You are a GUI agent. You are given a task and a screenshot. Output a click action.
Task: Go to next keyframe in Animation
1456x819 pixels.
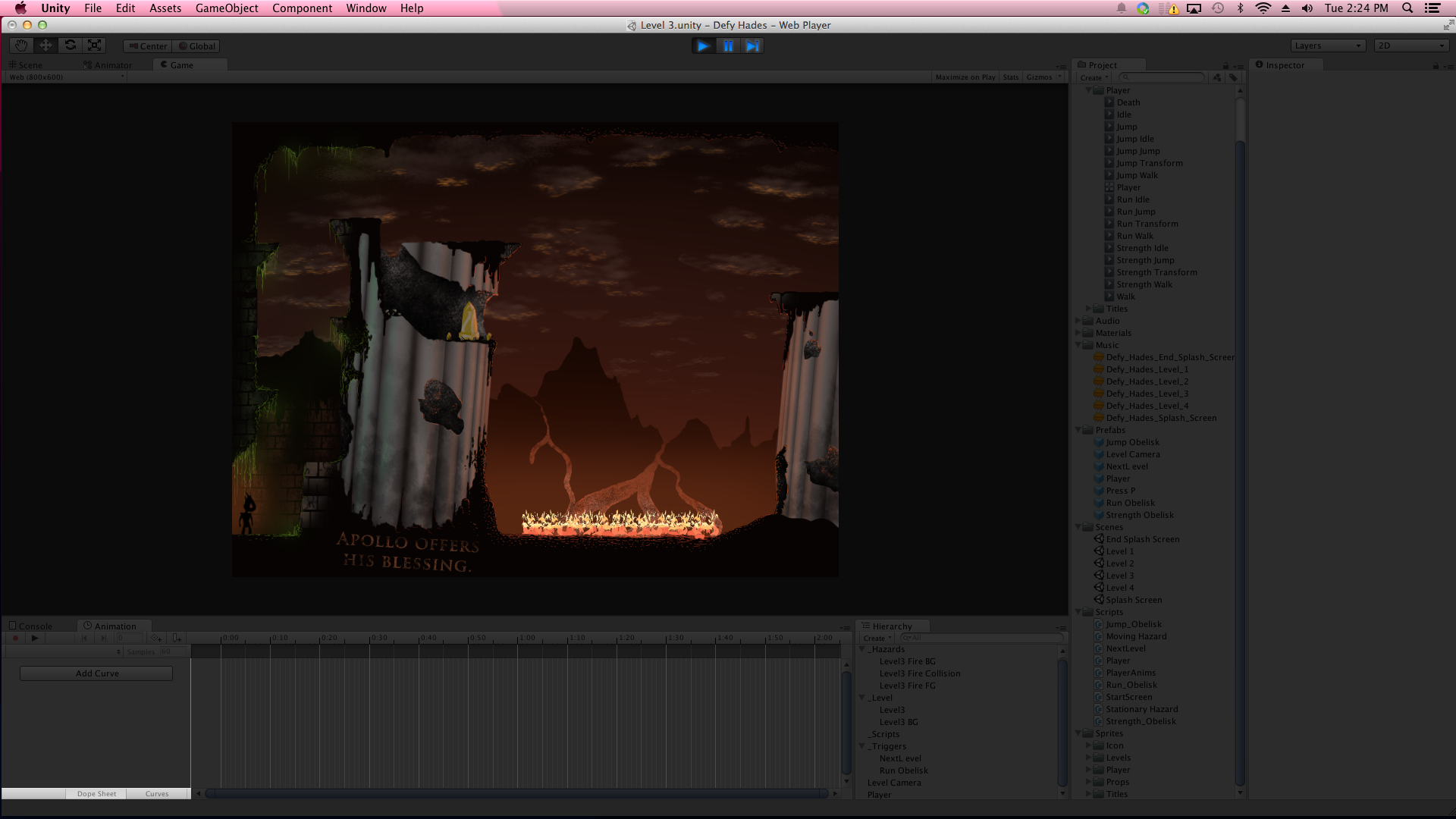104,639
